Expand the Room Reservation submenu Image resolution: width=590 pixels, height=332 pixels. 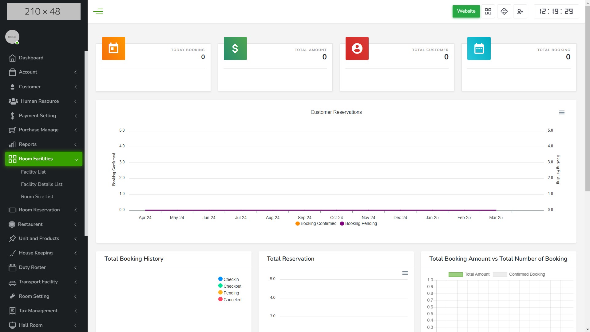point(43,210)
